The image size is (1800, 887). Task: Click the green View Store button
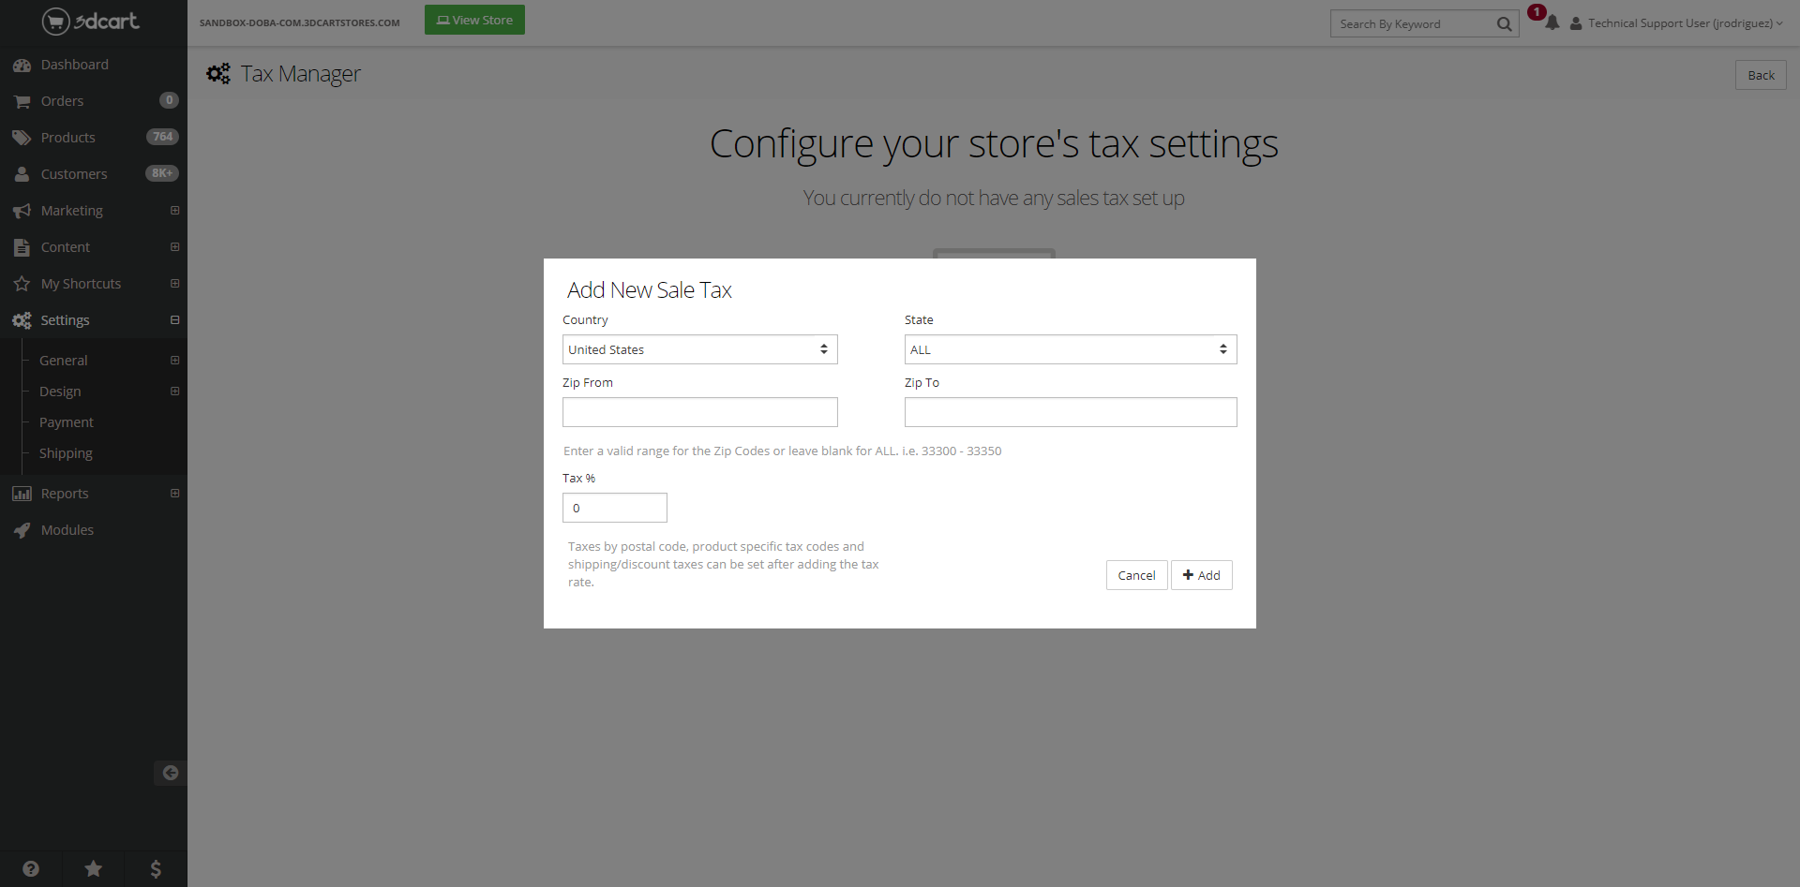[x=474, y=20]
